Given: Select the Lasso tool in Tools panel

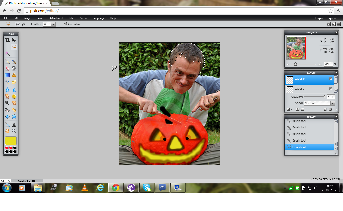Looking at the screenshot, I should [14, 47].
